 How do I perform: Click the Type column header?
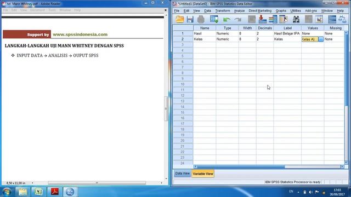click(x=227, y=28)
